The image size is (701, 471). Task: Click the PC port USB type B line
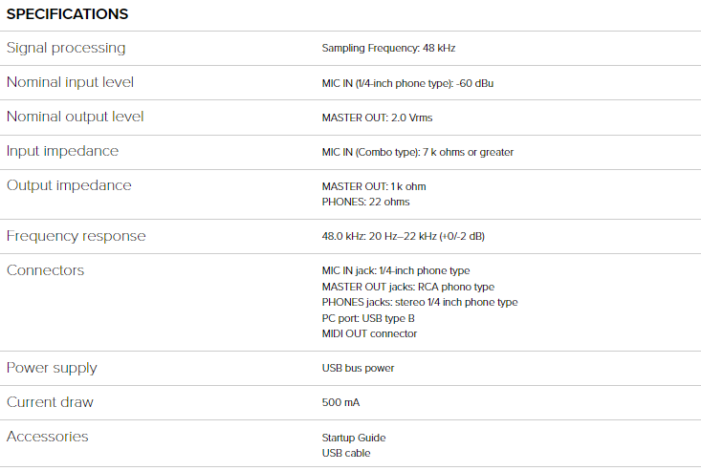(368, 318)
